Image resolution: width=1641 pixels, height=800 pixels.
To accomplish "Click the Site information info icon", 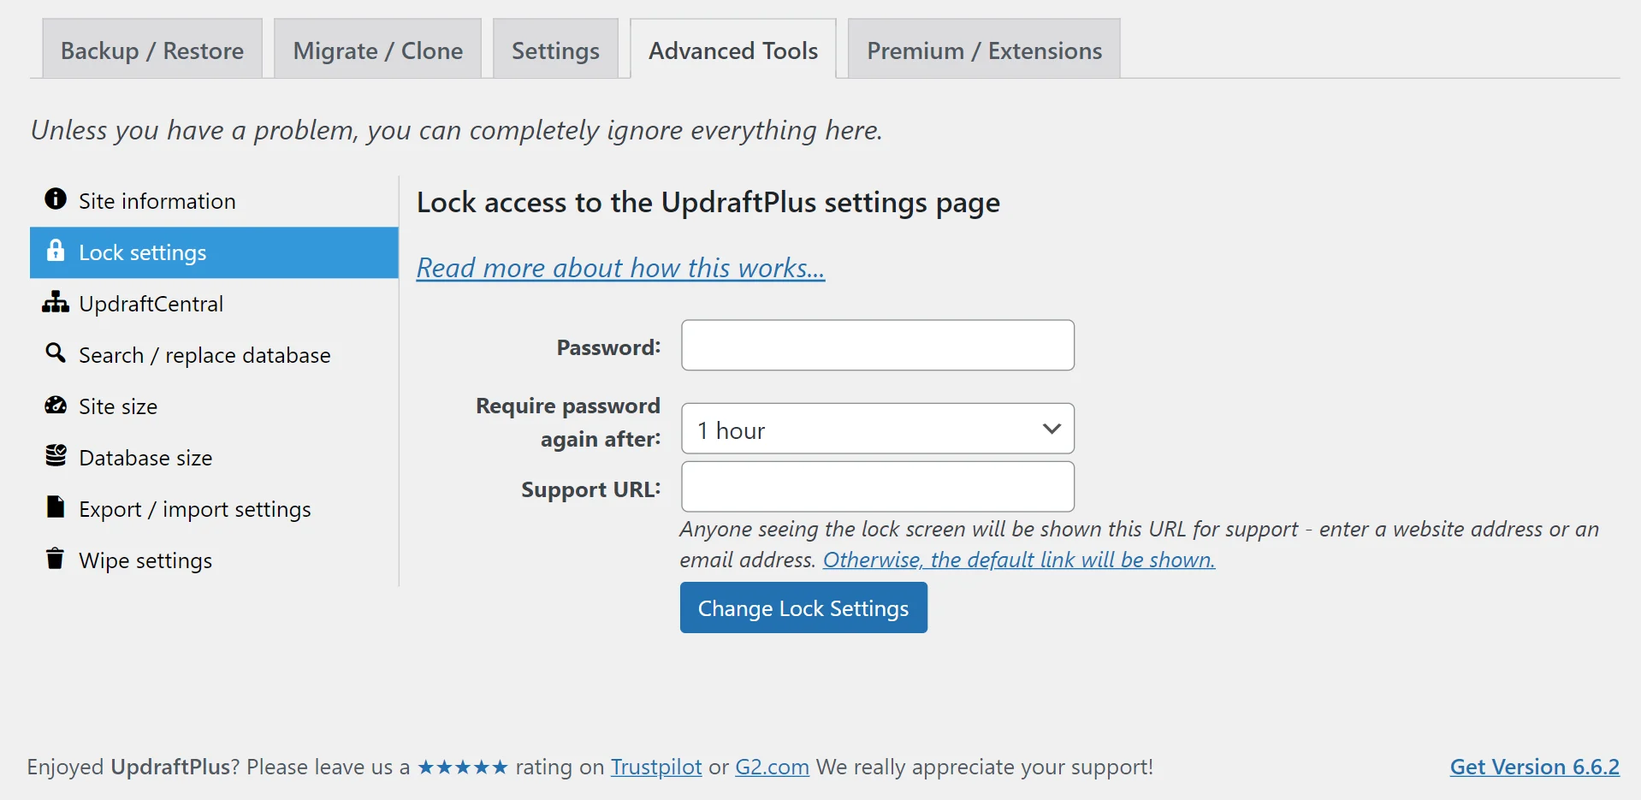I will point(56,199).
